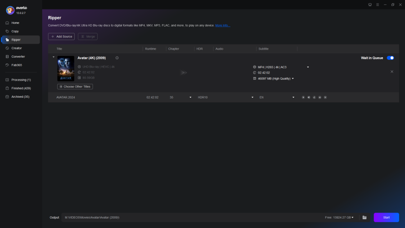Click the source text UHD Blu-ray | HEVC | 4k
This screenshot has height=228, width=405.
99,67
